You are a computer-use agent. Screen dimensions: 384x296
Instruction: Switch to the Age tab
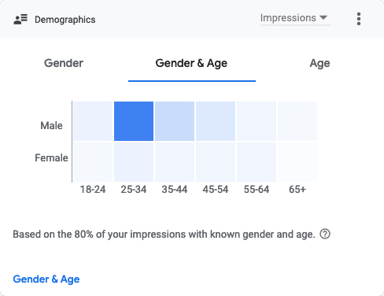pos(319,64)
